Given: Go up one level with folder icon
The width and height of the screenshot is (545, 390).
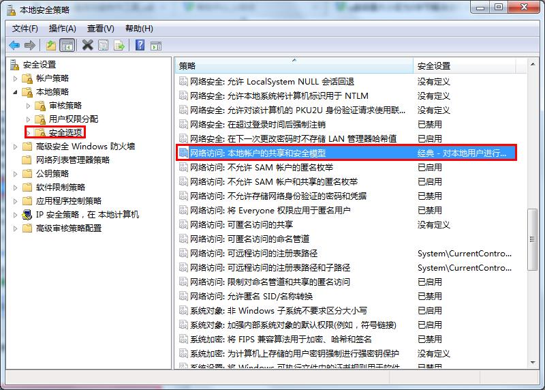Looking at the screenshot, I should coord(51,45).
